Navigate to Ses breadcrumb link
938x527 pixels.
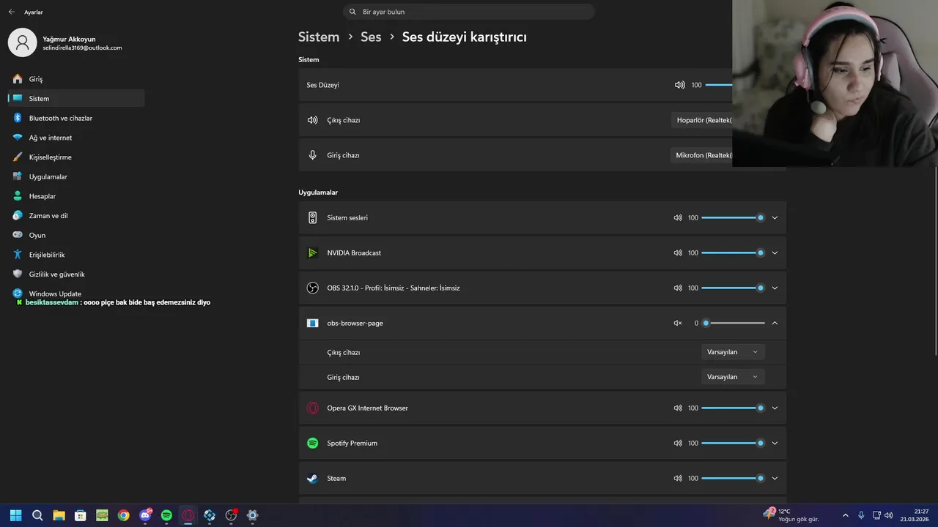(x=371, y=37)
